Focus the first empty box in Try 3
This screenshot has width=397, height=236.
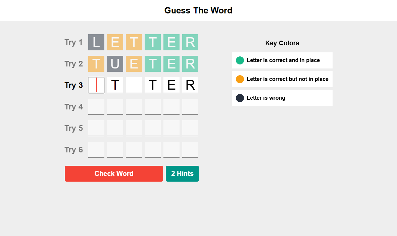96,85
